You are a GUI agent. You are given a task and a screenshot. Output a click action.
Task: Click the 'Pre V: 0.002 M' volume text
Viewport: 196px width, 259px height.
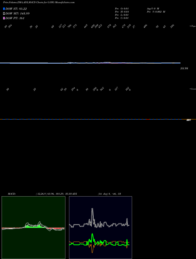tap(156, 12)
